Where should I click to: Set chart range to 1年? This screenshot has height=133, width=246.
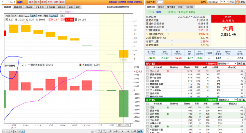pos(122,131)
